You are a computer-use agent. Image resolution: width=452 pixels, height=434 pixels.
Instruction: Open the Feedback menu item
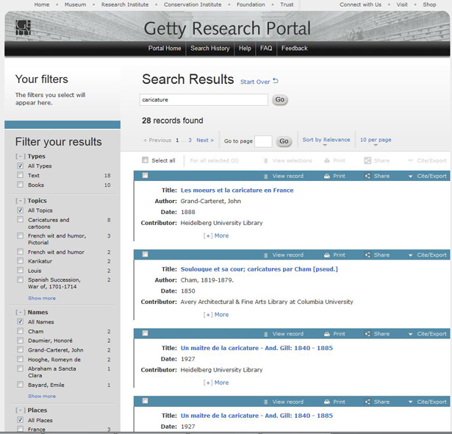click(x=294, y=49)
